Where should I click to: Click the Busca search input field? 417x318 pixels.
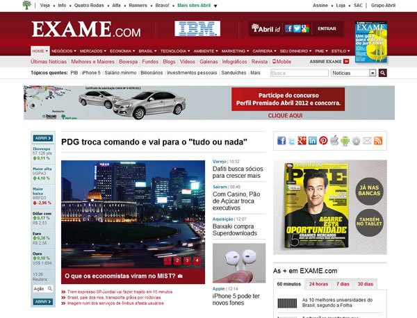[x=300, y=73]
